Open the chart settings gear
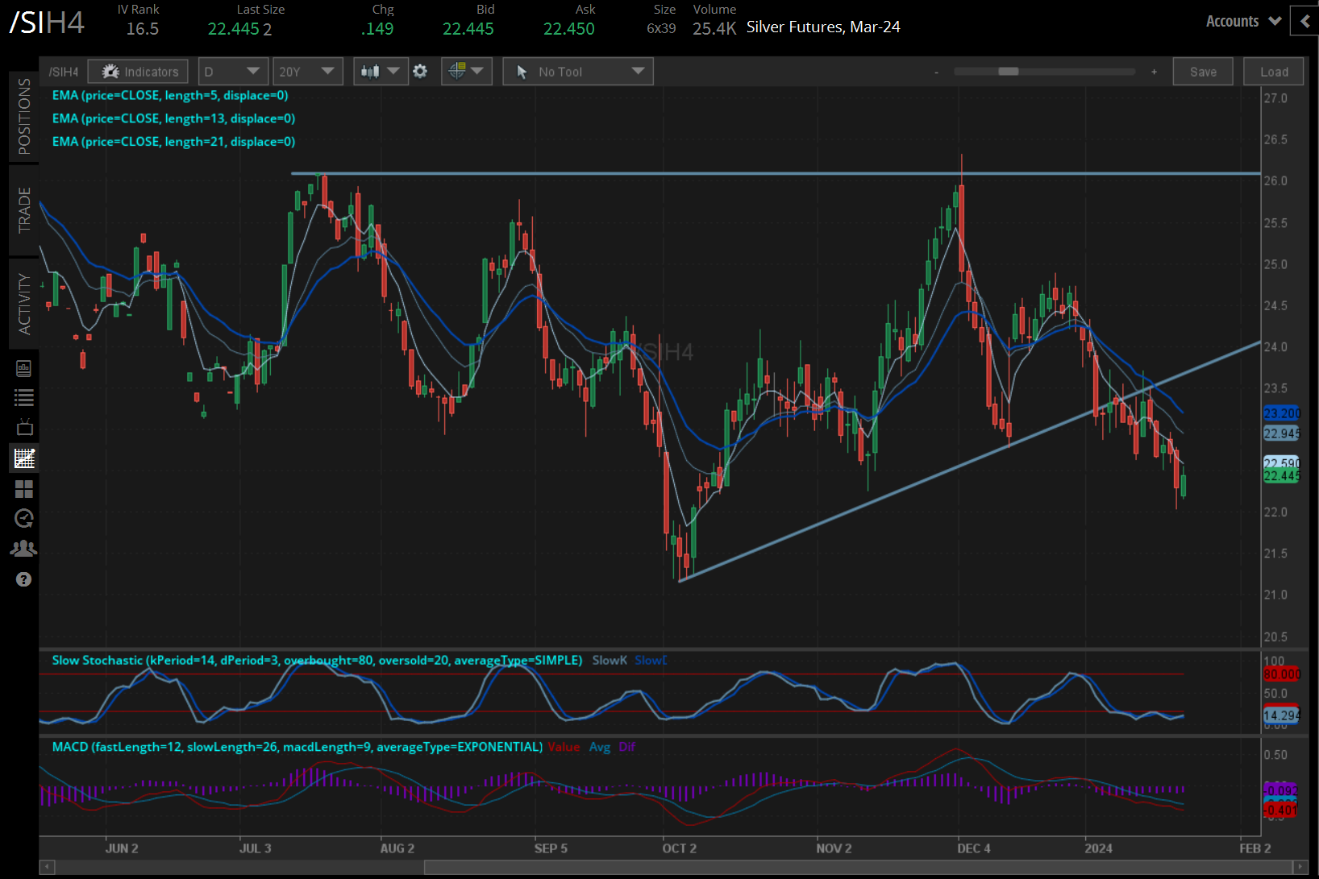Screen dimensions: 1319x879 click(x=420, y=72)
